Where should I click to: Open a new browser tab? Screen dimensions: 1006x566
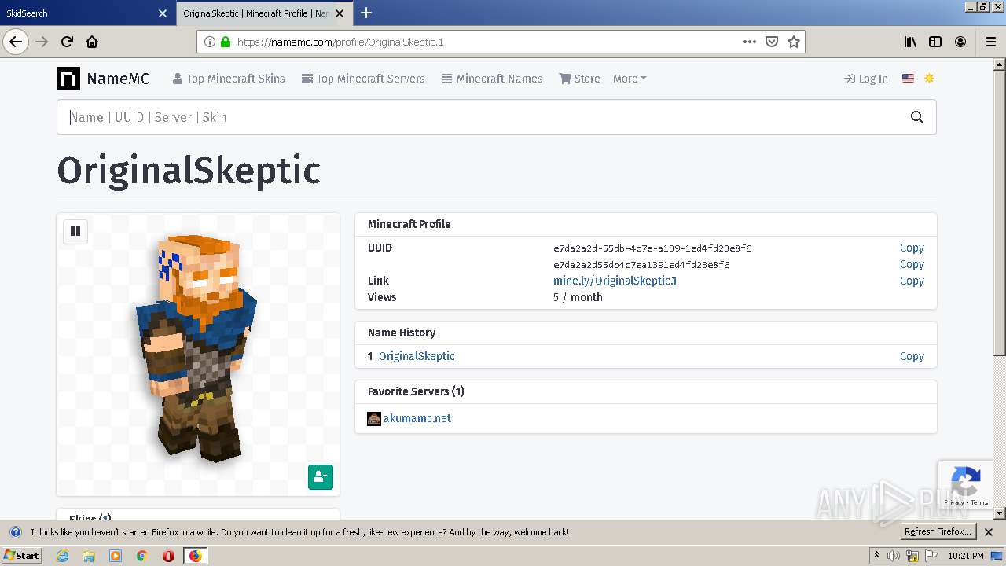pos(366,13)
